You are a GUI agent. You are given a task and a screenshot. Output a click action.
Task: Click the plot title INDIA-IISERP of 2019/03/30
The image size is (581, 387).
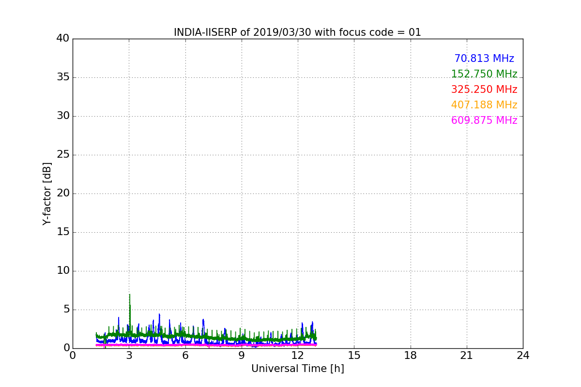297,32
